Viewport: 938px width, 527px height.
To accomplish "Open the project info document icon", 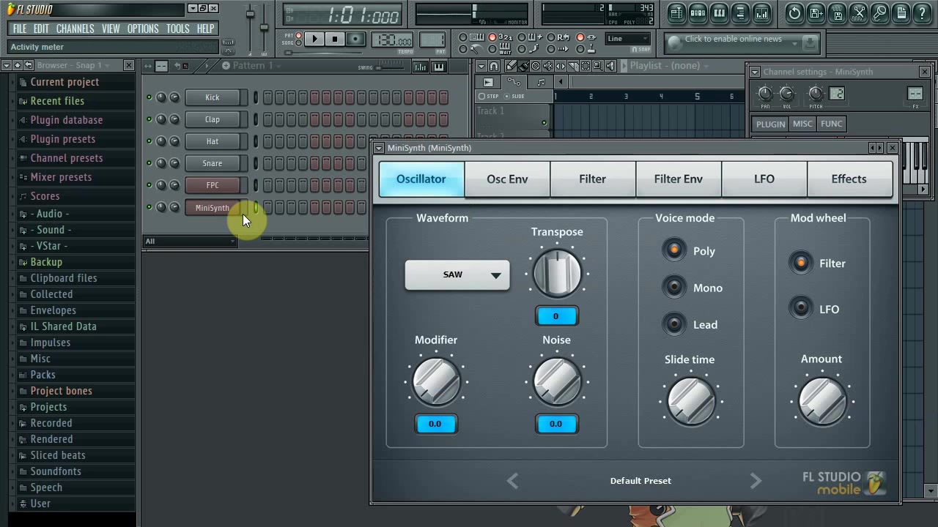I will (901, 13).
